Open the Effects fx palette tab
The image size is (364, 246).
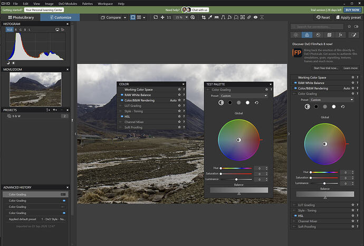coord(340,35)
